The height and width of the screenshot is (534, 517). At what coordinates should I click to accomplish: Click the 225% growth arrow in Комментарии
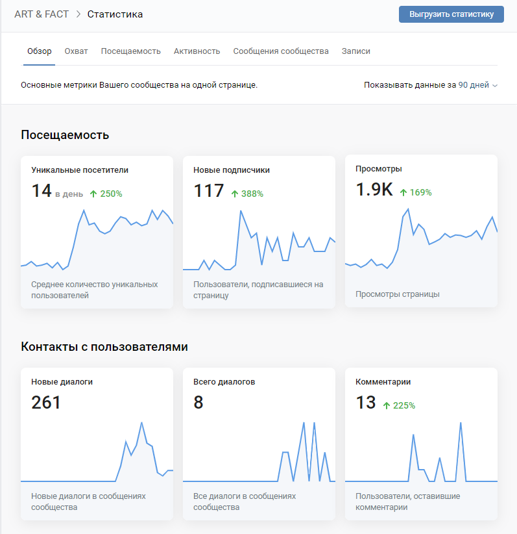(x=387, y=406)
